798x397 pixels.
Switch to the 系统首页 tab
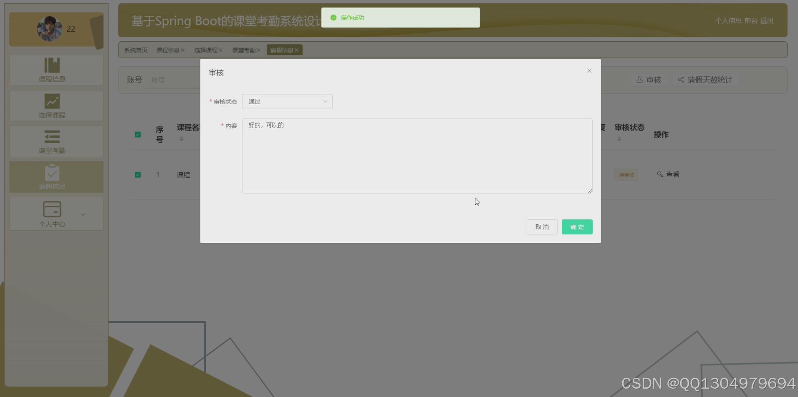[x=135, y=50]
